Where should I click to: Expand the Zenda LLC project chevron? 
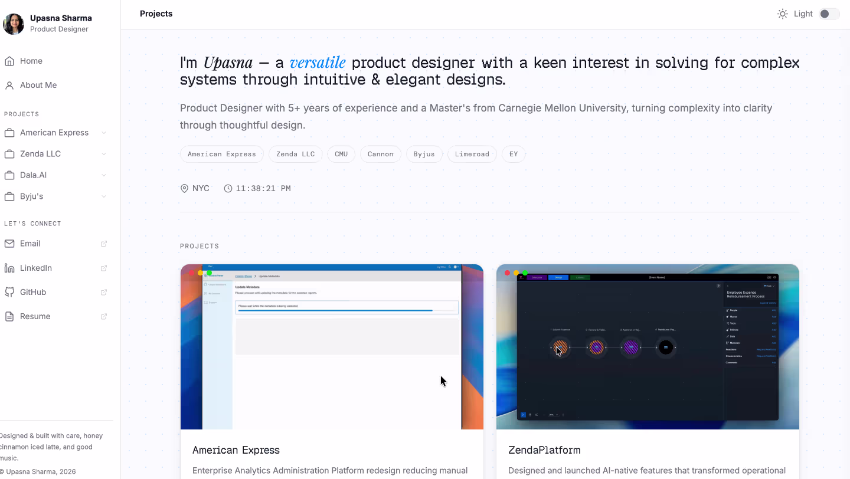[104, 154]
